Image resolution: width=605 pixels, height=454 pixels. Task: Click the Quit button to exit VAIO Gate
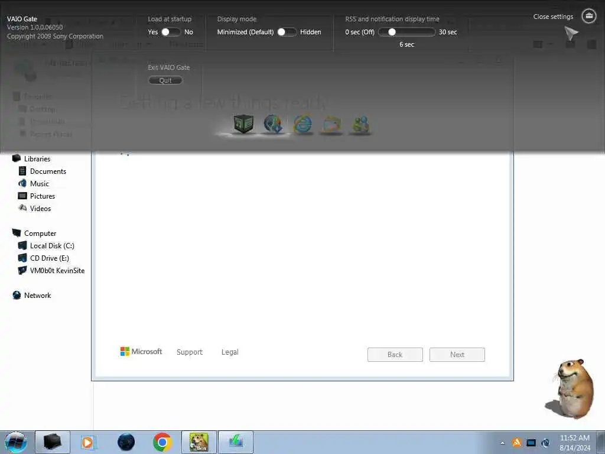[165, 80]
